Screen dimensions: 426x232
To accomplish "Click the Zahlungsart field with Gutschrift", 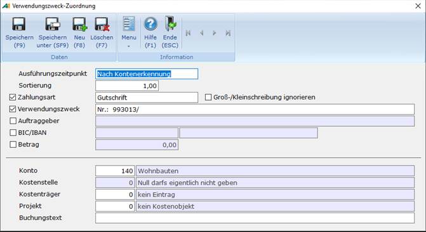I will [x=147, y=98].
